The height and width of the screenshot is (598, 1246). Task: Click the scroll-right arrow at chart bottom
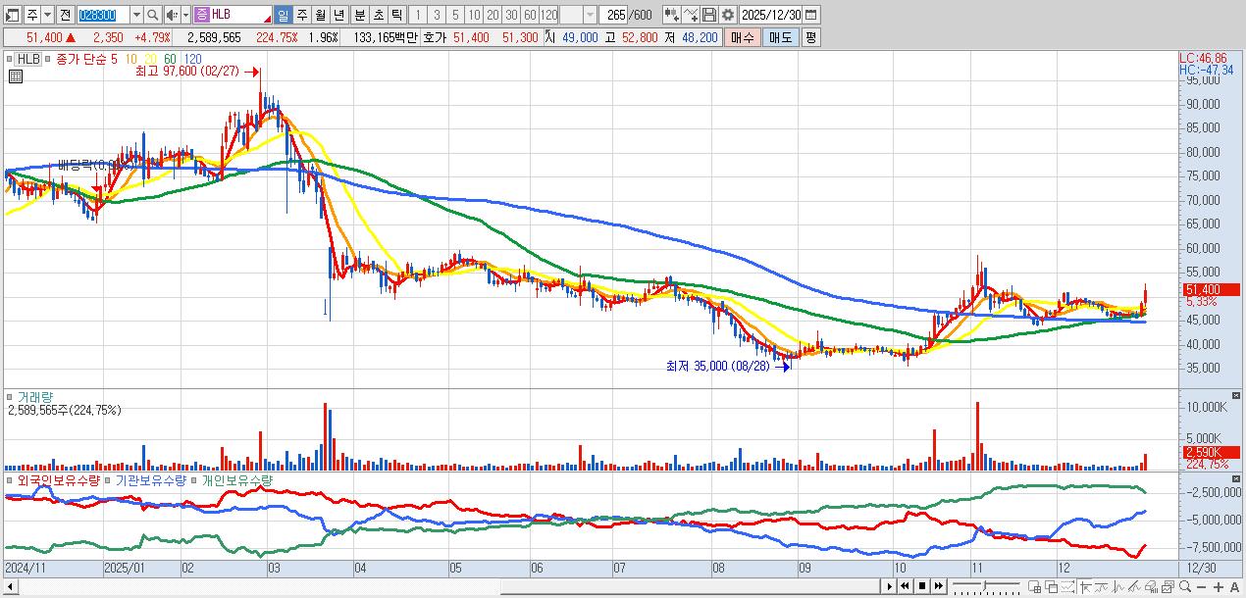coord(890,586)
